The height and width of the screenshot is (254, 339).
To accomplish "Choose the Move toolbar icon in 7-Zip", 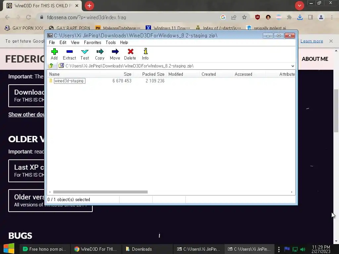I will pos(115,52).
